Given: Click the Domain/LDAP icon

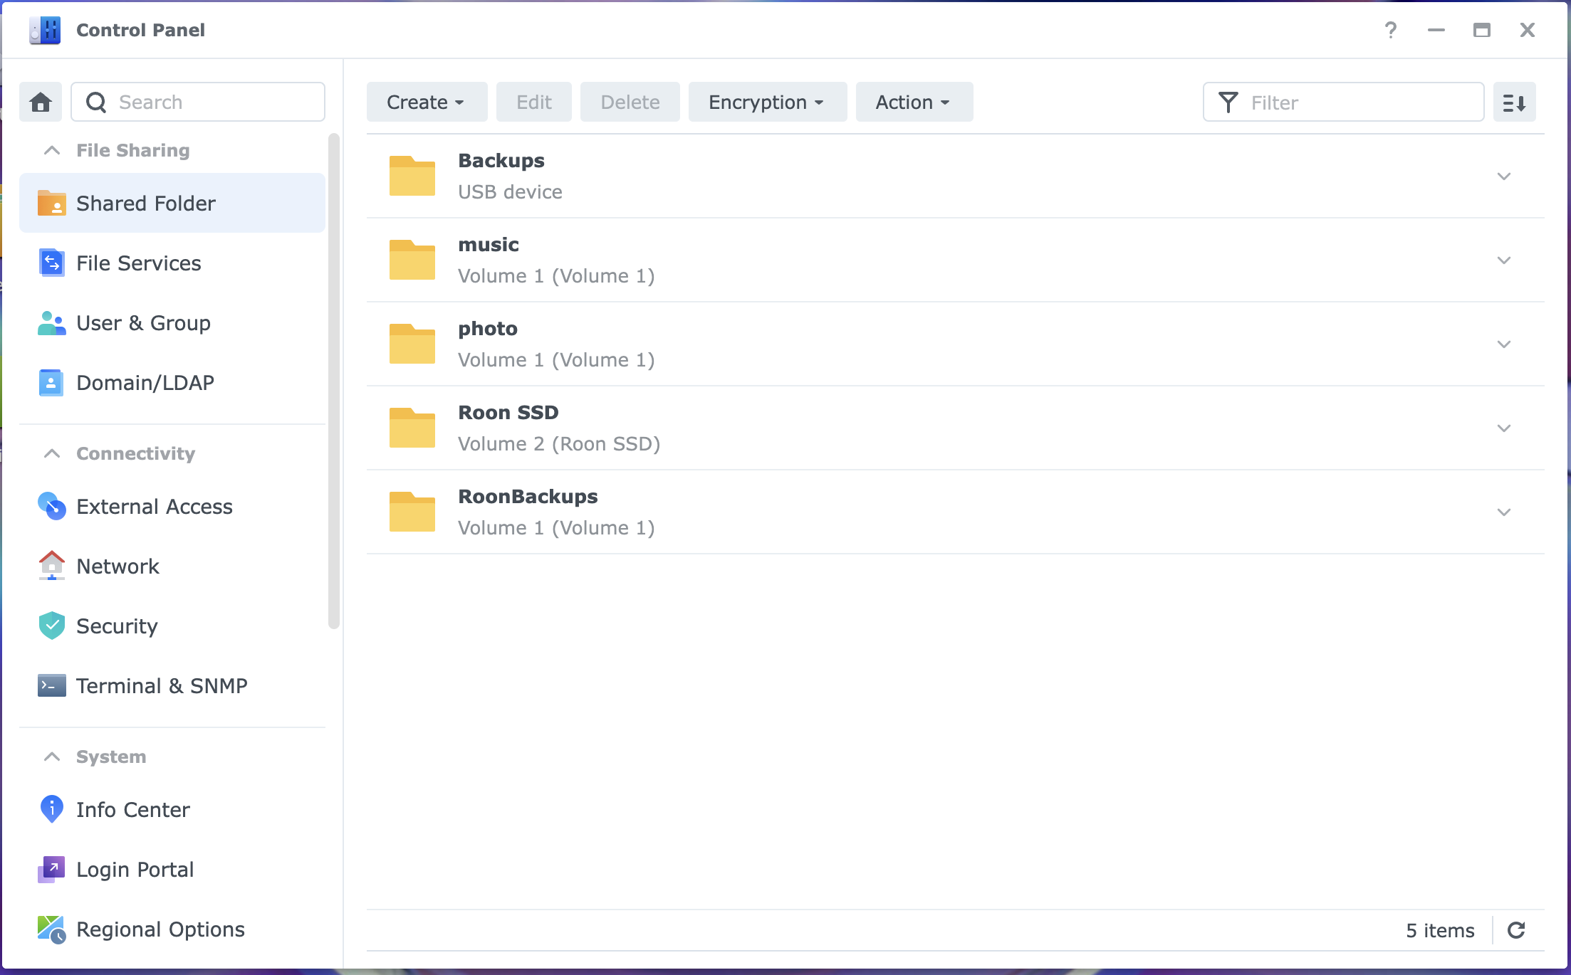Looking at the screenshot, I should (51, 382).
